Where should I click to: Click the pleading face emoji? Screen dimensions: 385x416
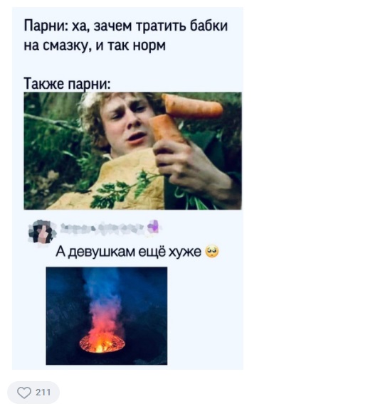tap(212, 252)
